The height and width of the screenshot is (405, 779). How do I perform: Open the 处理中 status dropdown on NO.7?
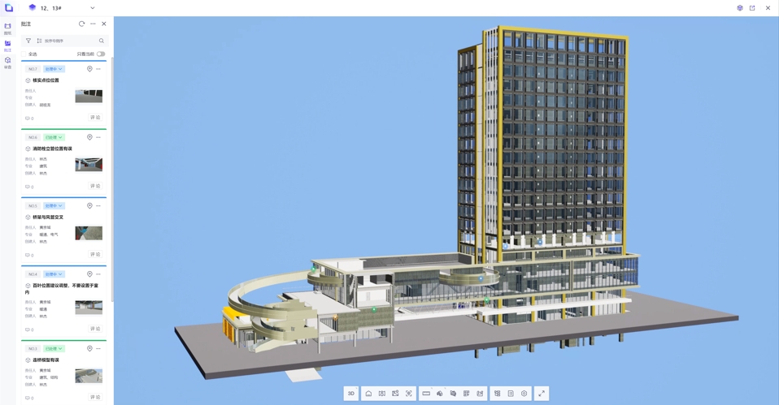[x=54, y=69]
